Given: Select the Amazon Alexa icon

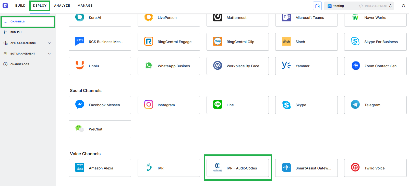Looking at the screenshot, I should coord(80,167).
